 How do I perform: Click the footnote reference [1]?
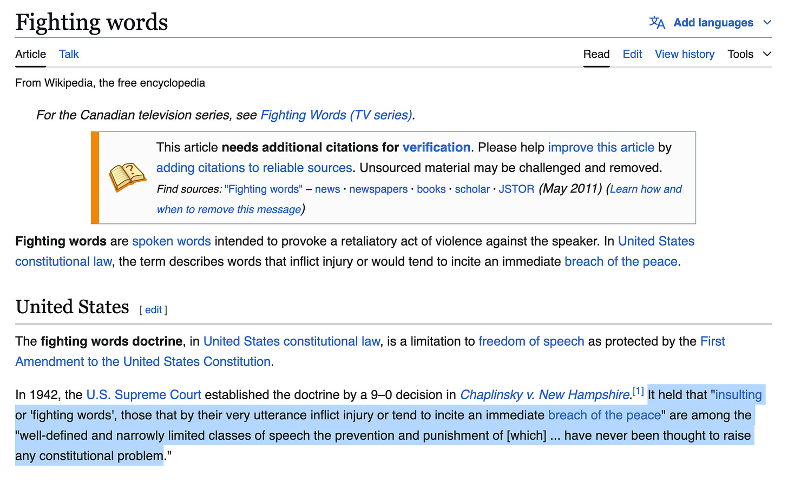pyautogui.click(x=638, y=391)
